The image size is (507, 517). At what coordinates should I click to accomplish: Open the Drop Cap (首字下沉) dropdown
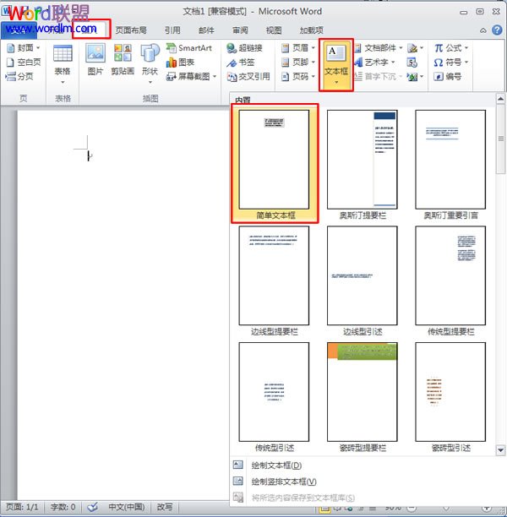379,77
